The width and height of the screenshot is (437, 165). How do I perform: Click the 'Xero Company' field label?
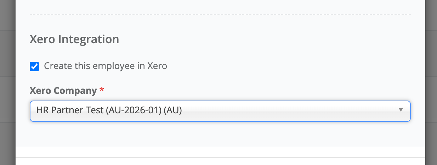point(63,91)
